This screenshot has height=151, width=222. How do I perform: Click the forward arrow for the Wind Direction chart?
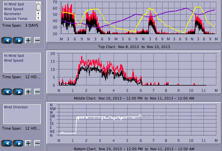tap(18, 143)
